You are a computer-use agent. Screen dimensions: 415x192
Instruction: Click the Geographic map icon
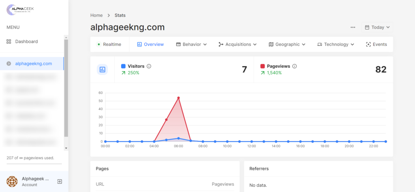271,45
